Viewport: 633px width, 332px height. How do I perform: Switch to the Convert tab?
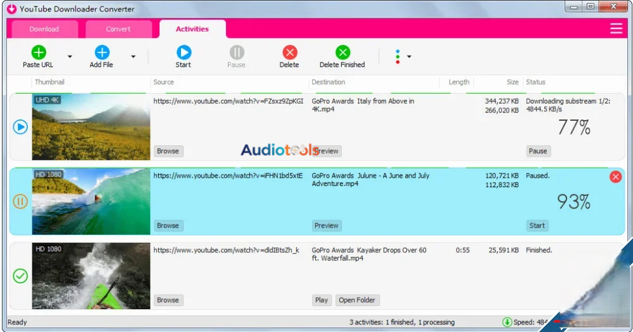pos(118,29)
